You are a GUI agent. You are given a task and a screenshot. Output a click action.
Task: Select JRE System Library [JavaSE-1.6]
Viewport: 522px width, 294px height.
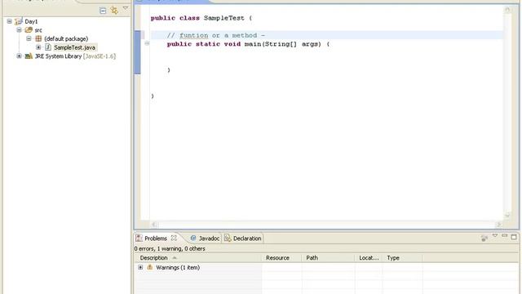point(75,56)
